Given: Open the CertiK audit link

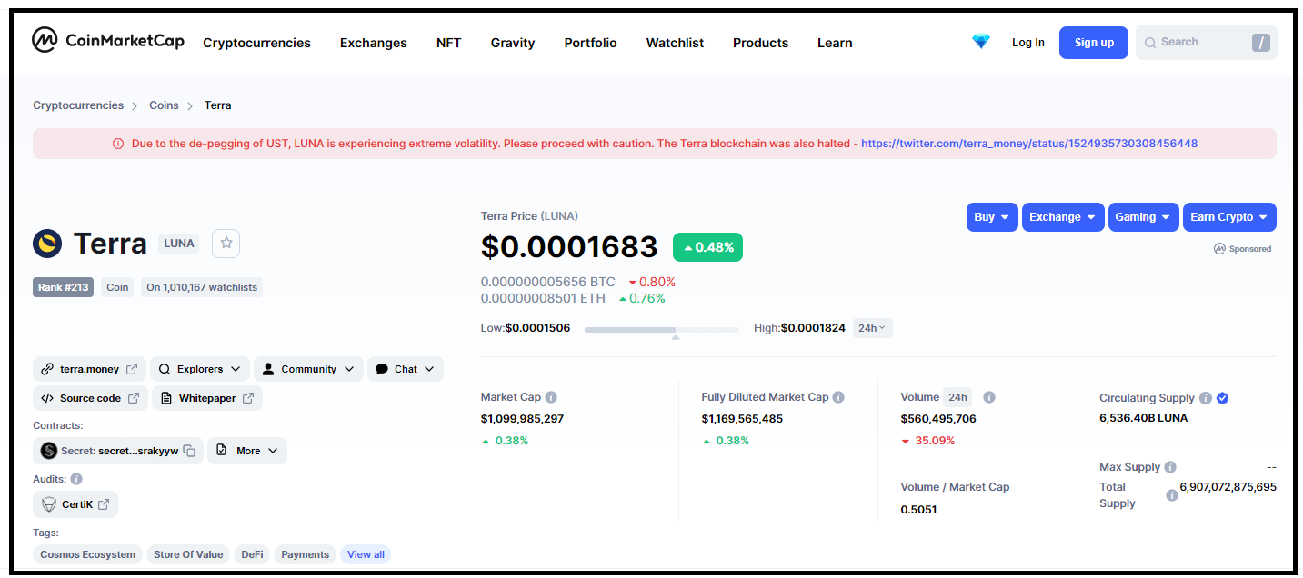Looking at the screenshot, I should pyautogui.click(x=75, y=504).
